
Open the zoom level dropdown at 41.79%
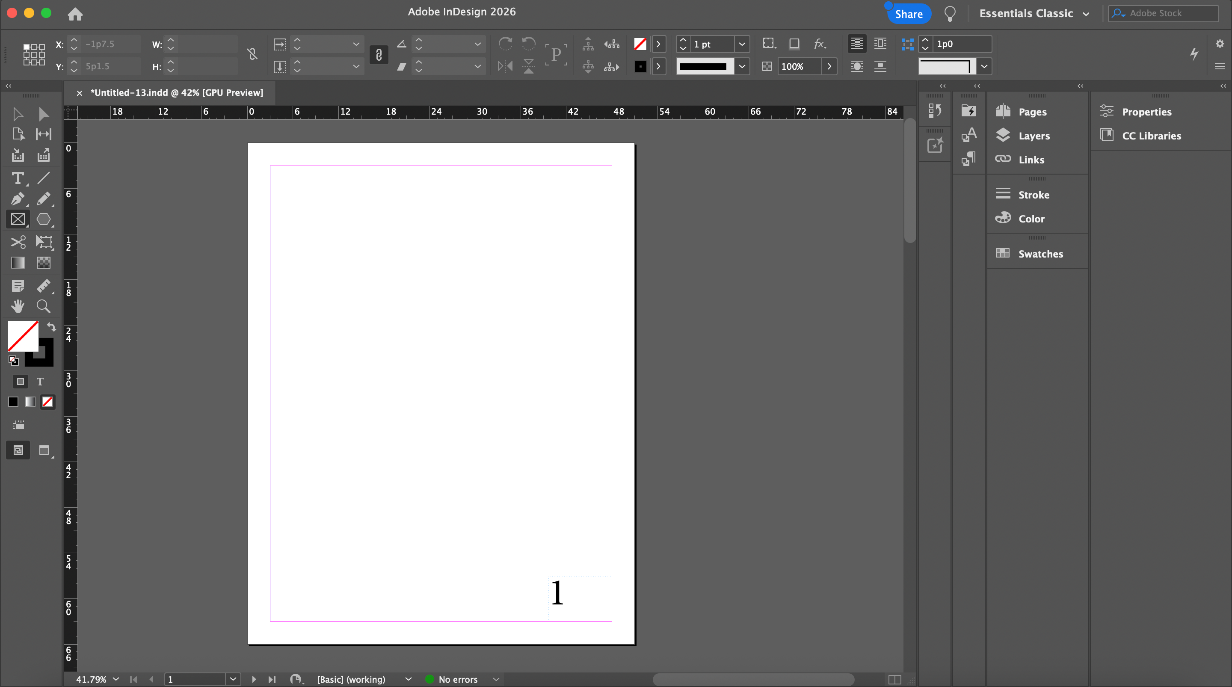click(116, 679)
